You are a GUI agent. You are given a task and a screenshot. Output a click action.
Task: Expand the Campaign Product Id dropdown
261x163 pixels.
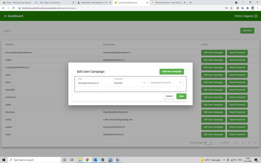click(x=166, y=83)
